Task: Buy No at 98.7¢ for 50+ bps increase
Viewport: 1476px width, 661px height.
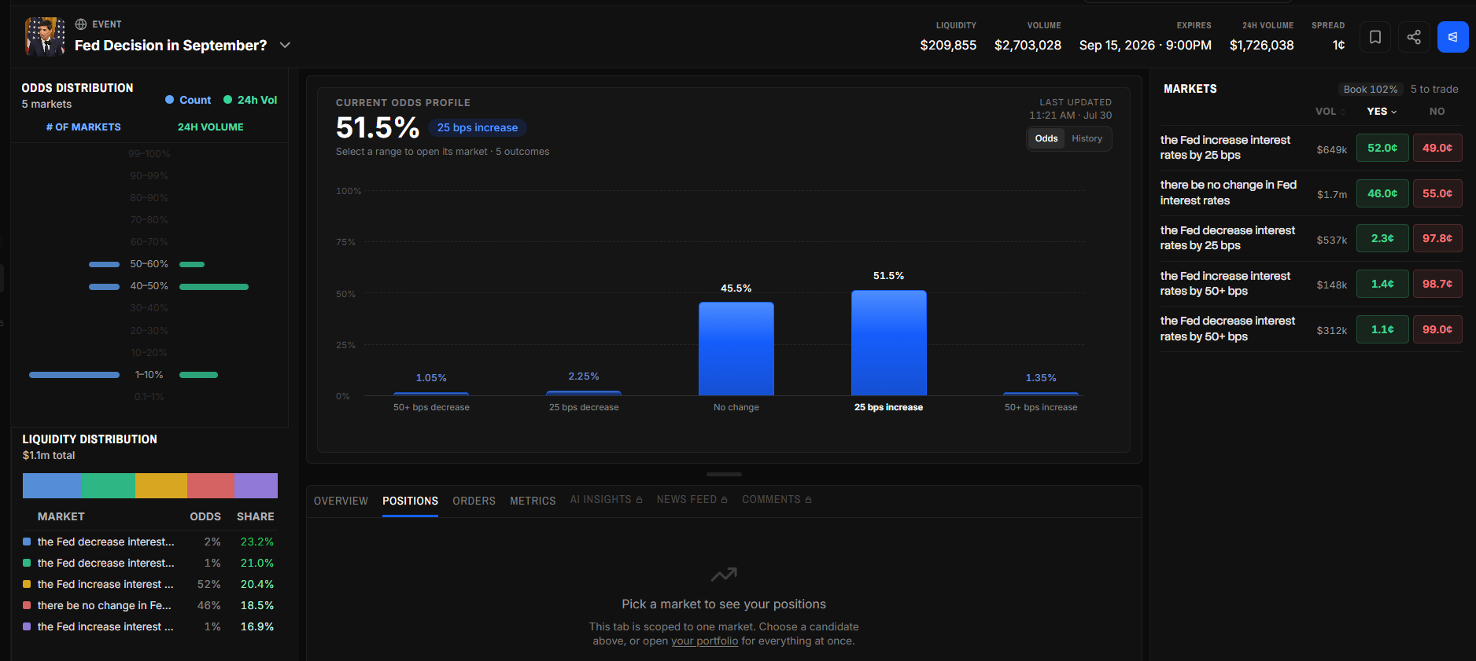Action: [x=1437, y=284]
